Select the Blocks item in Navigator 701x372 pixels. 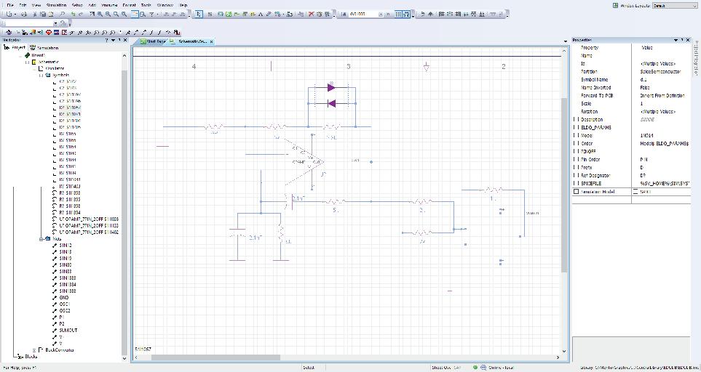pyautogui.click(x=31, y=357)
